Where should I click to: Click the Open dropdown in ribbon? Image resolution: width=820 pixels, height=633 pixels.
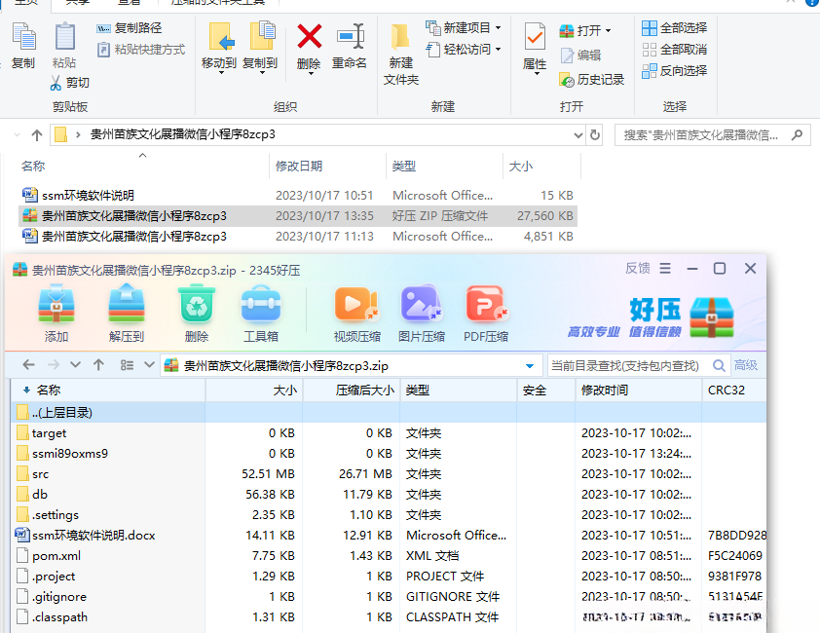pyautogui.click(x=584, y=31)
